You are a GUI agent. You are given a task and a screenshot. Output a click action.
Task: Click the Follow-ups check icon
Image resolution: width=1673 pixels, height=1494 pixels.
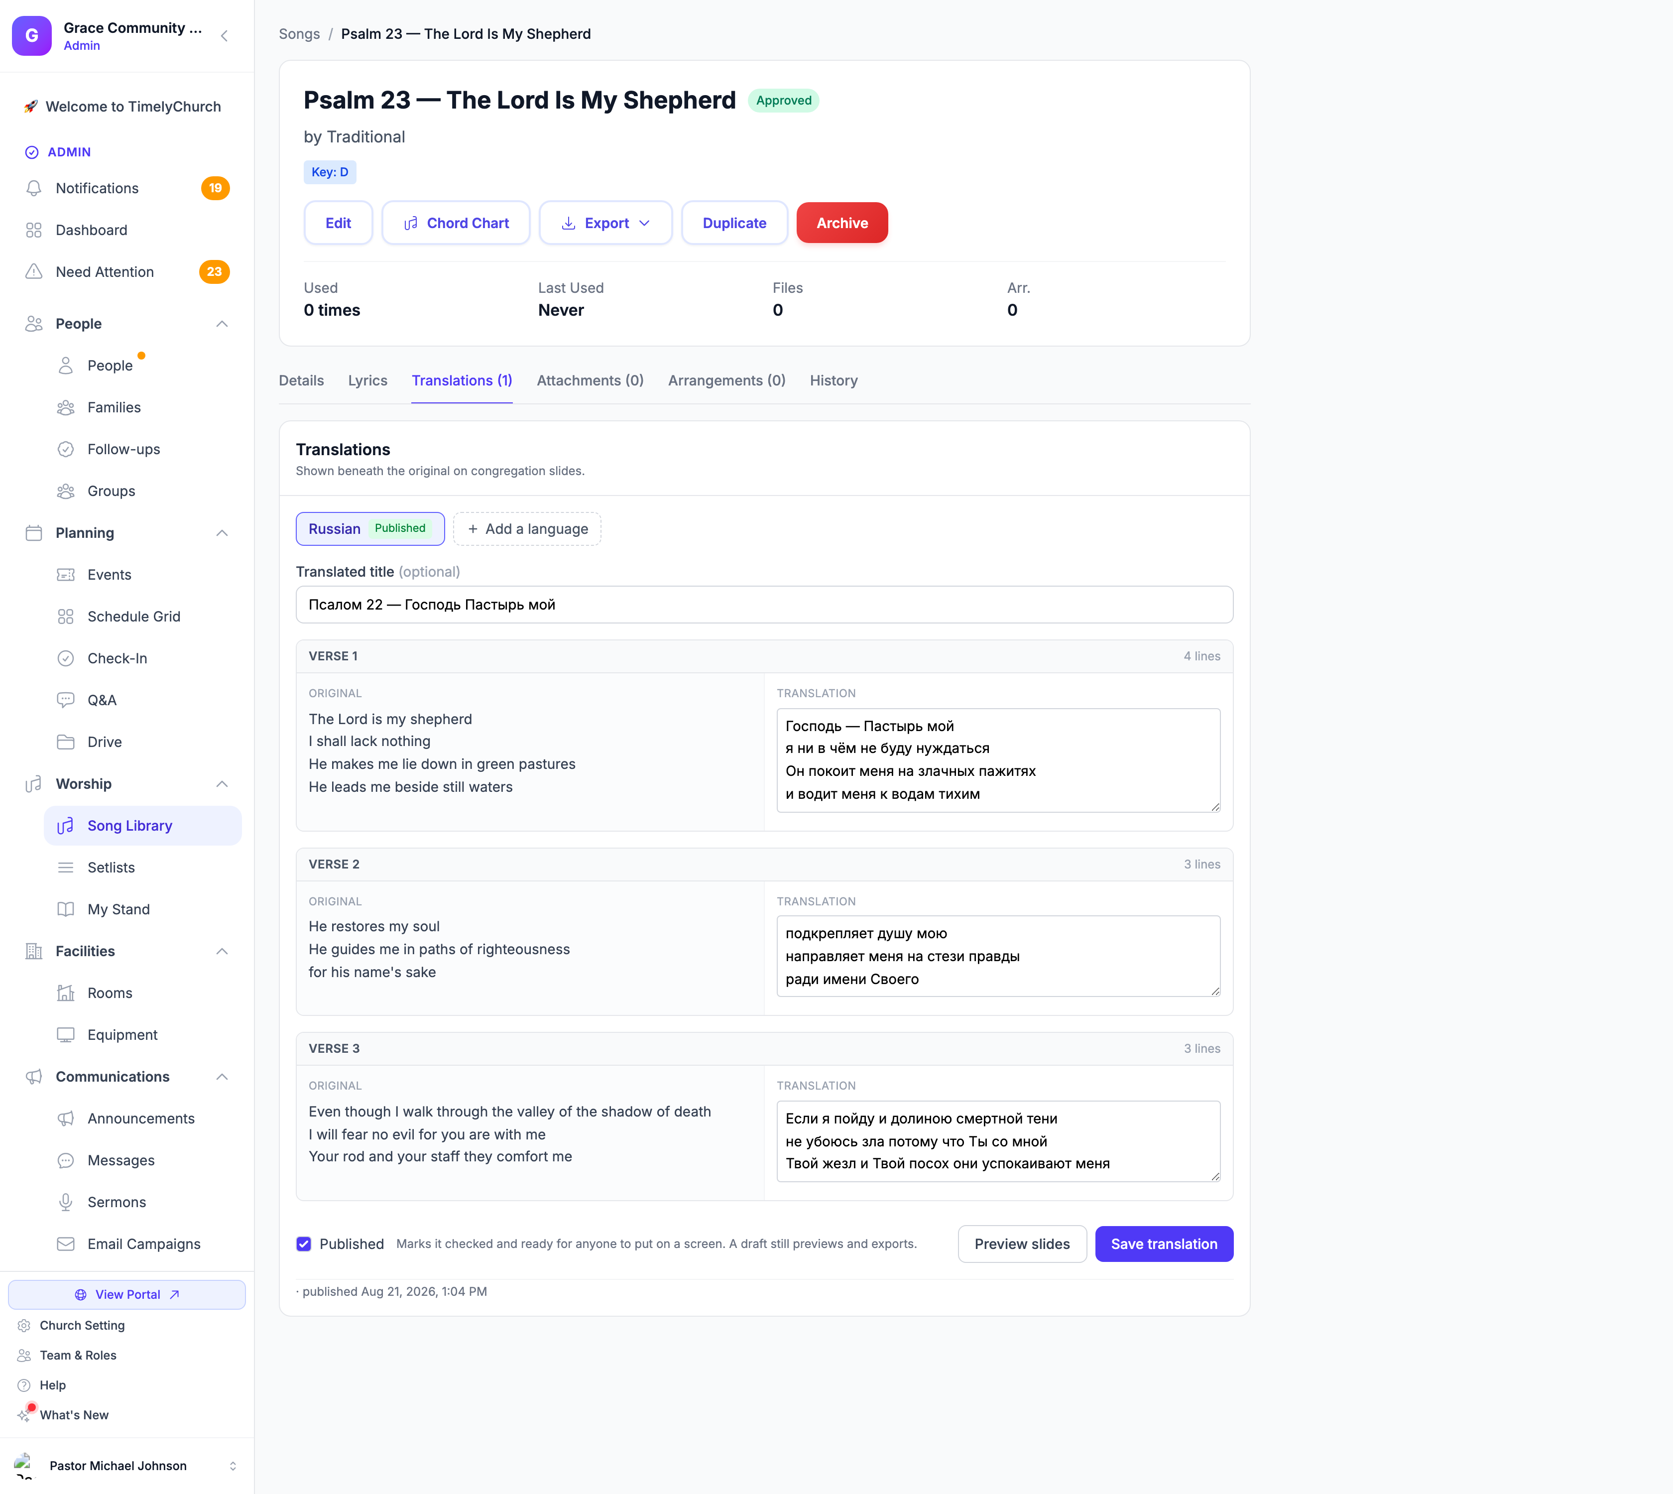[66, 449]
